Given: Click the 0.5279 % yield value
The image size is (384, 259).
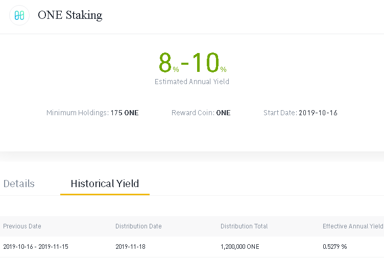Looking at the screenshot, I should coord(335,246).
